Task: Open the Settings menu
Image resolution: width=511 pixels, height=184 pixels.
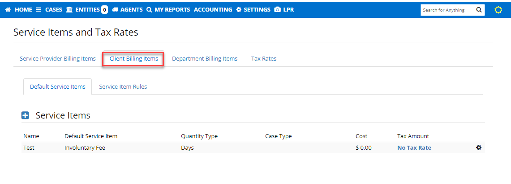Action: point(253,10)
